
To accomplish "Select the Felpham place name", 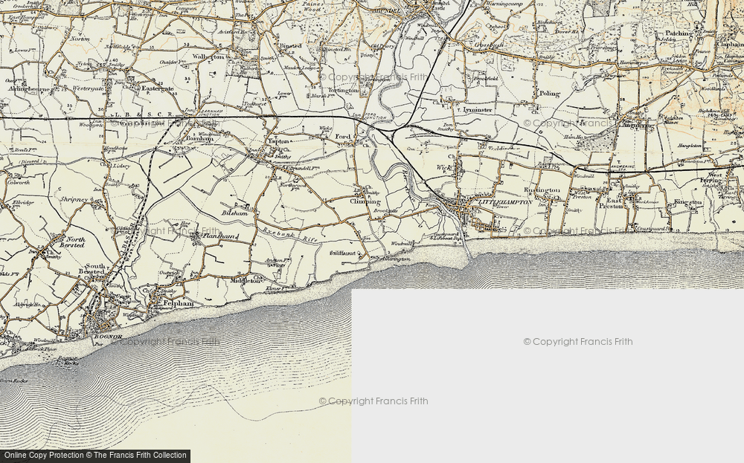I will [x=178, y=302].
